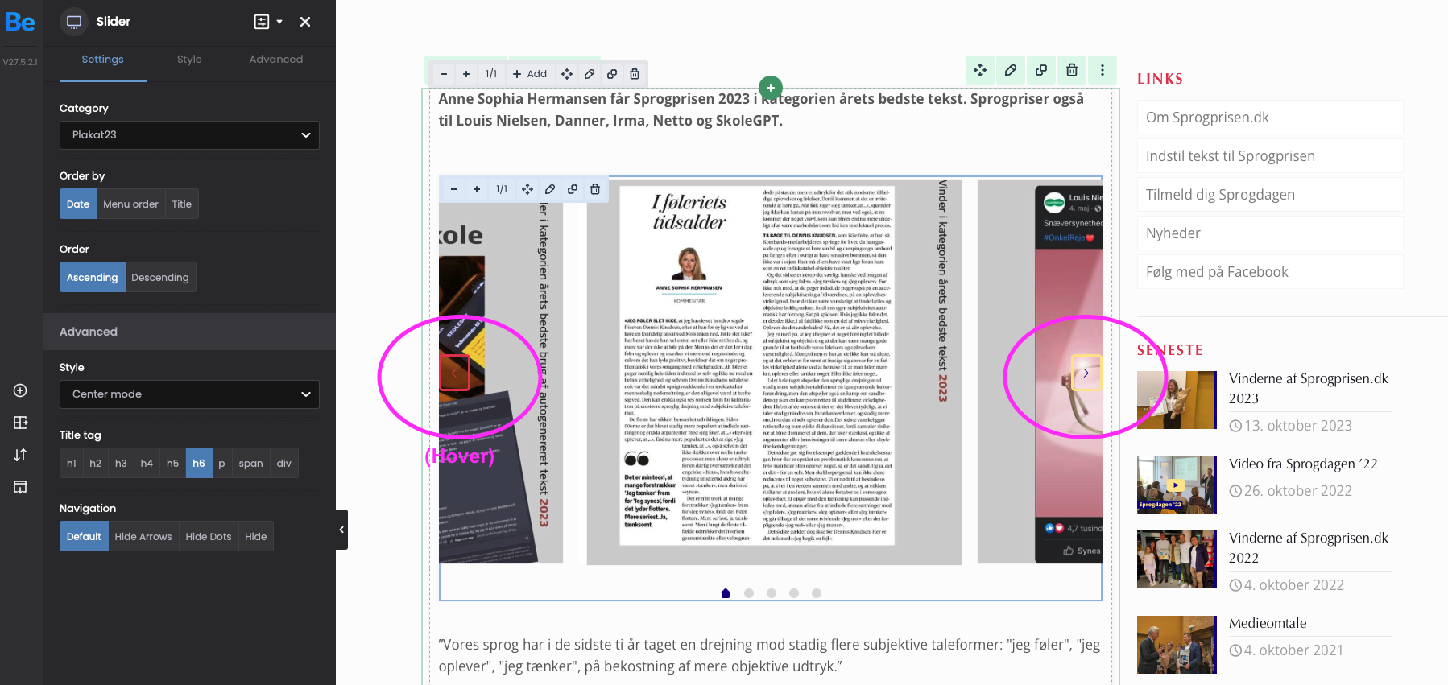Click the slider previous arrow
Screen dimensions: 1448x685
[454, 373]
